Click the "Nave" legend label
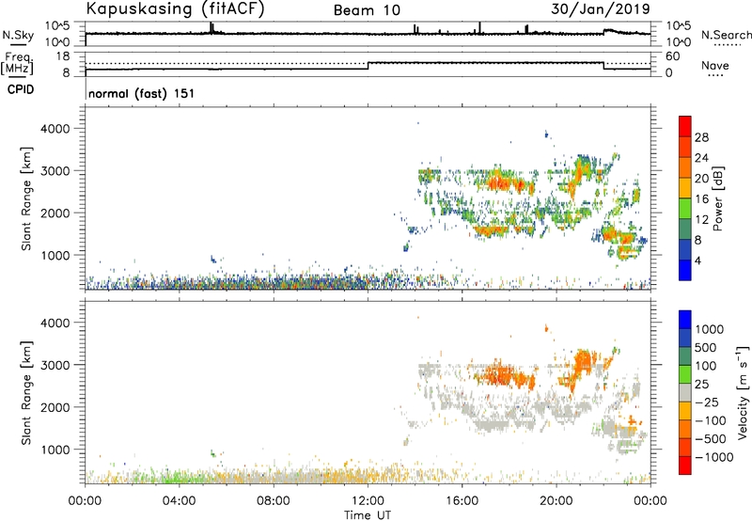 point(715,66)
